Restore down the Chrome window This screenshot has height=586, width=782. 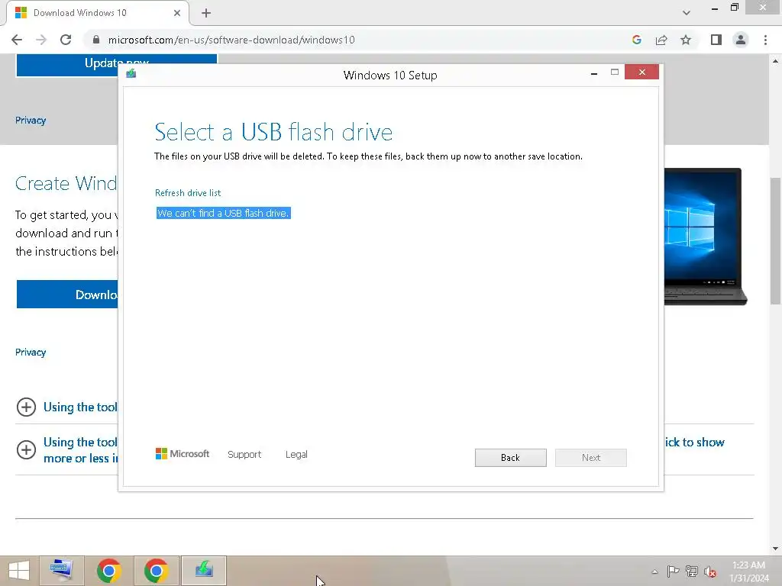click(x=735, y=8)
